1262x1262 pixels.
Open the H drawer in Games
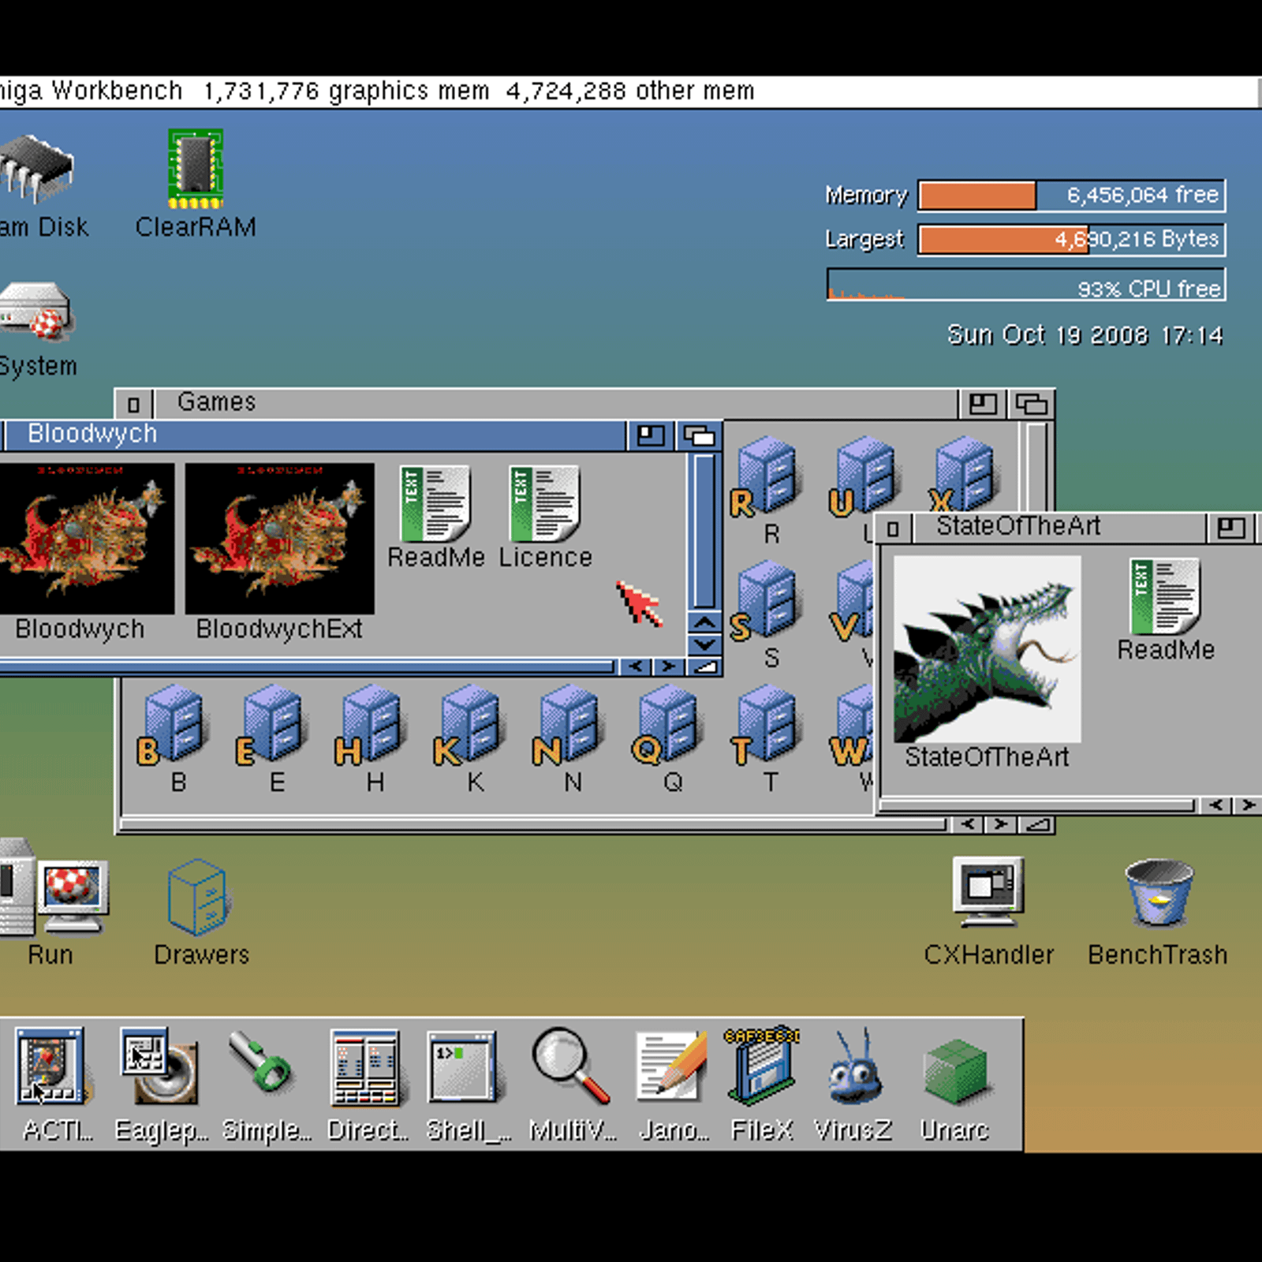[371, 726]
